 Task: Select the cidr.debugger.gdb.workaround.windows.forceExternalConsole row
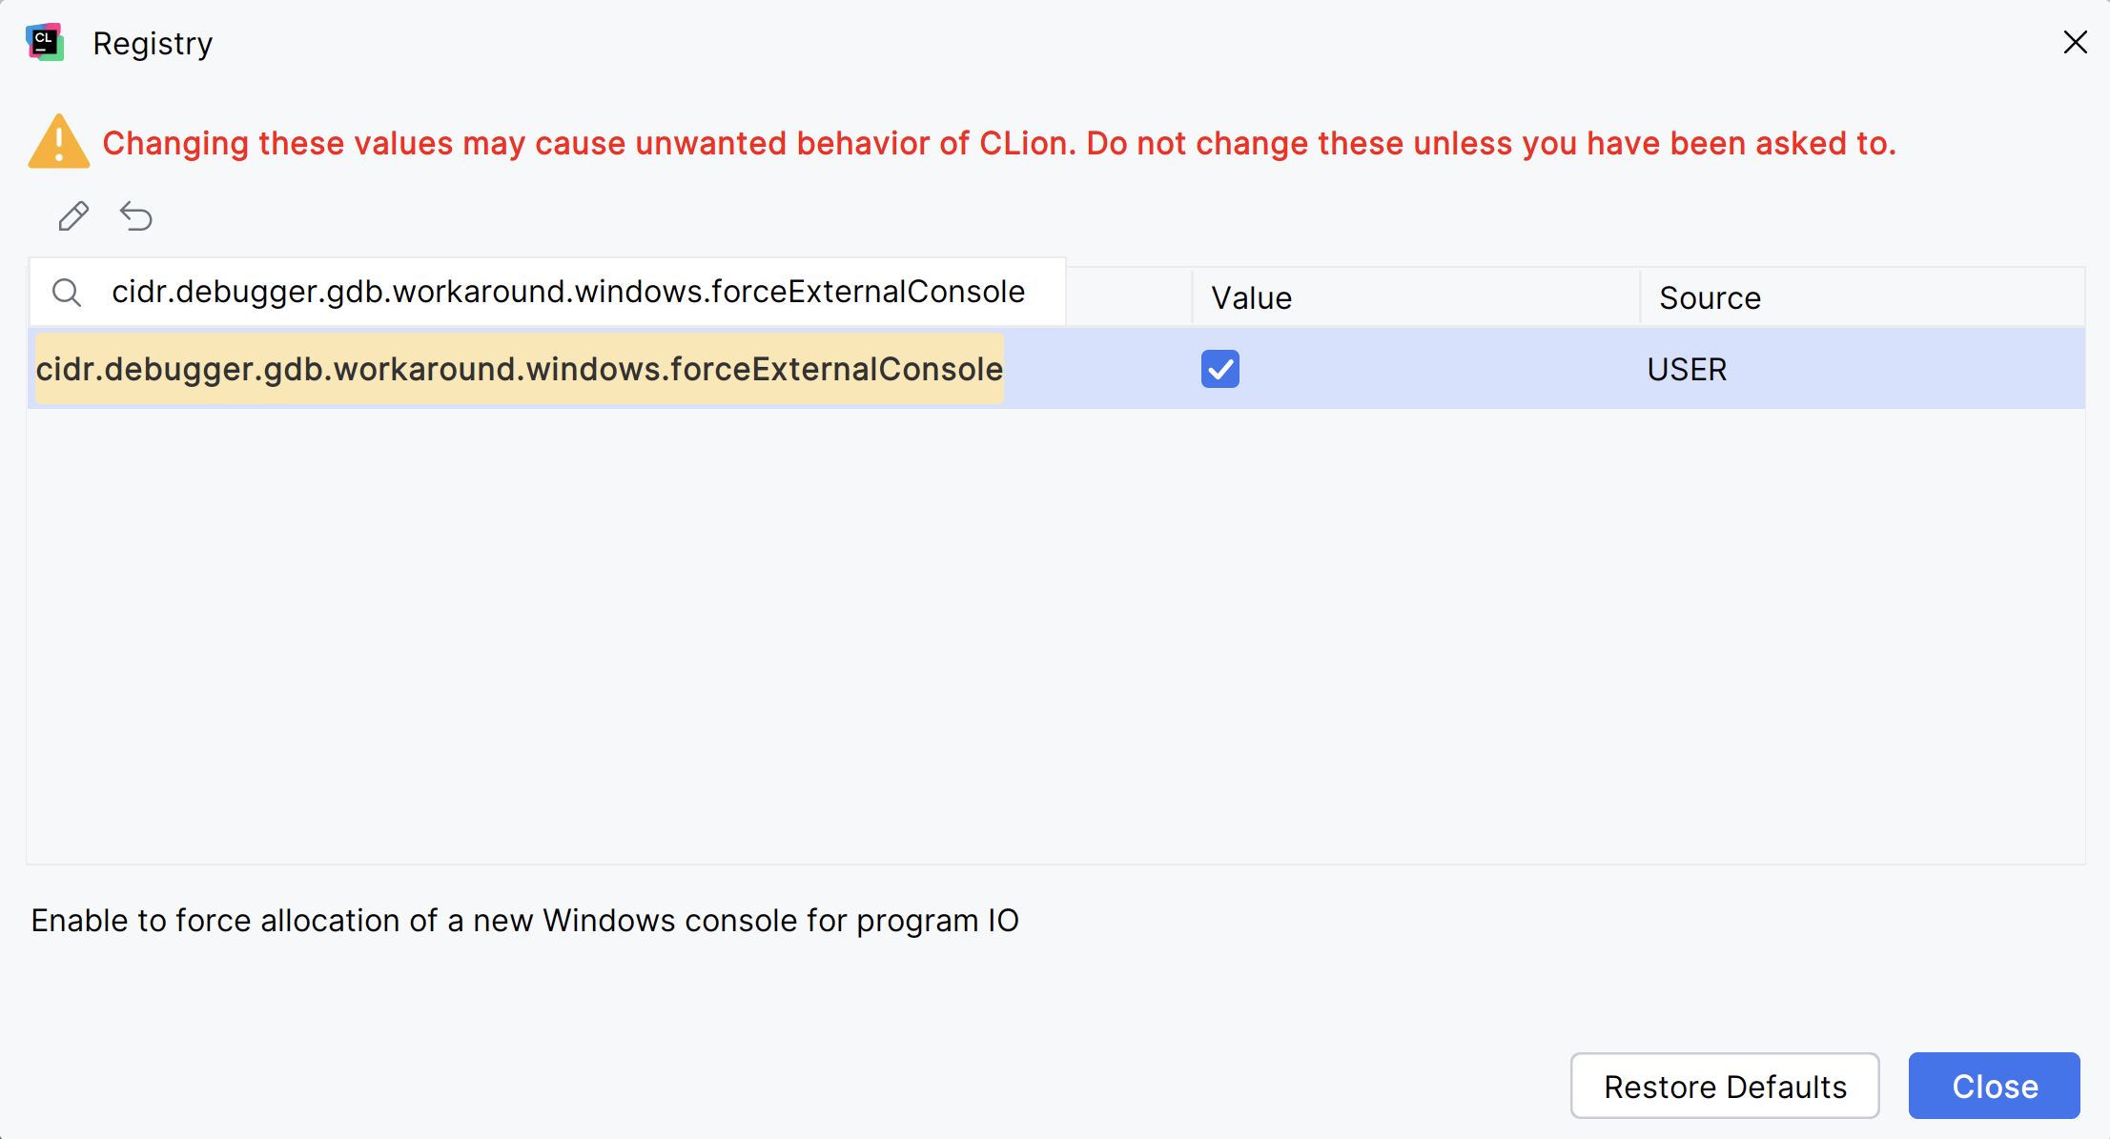[x=520, y=369]
